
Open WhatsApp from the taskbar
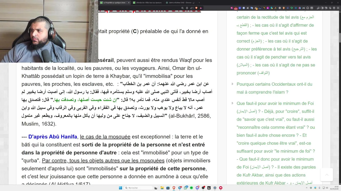pos(186,188)
